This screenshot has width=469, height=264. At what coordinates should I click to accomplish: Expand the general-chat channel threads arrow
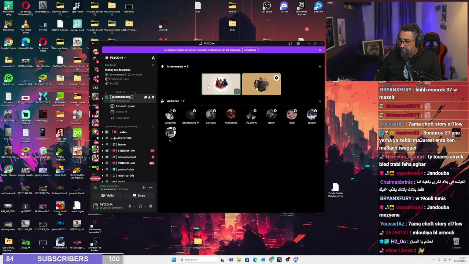tap(103, 169)
